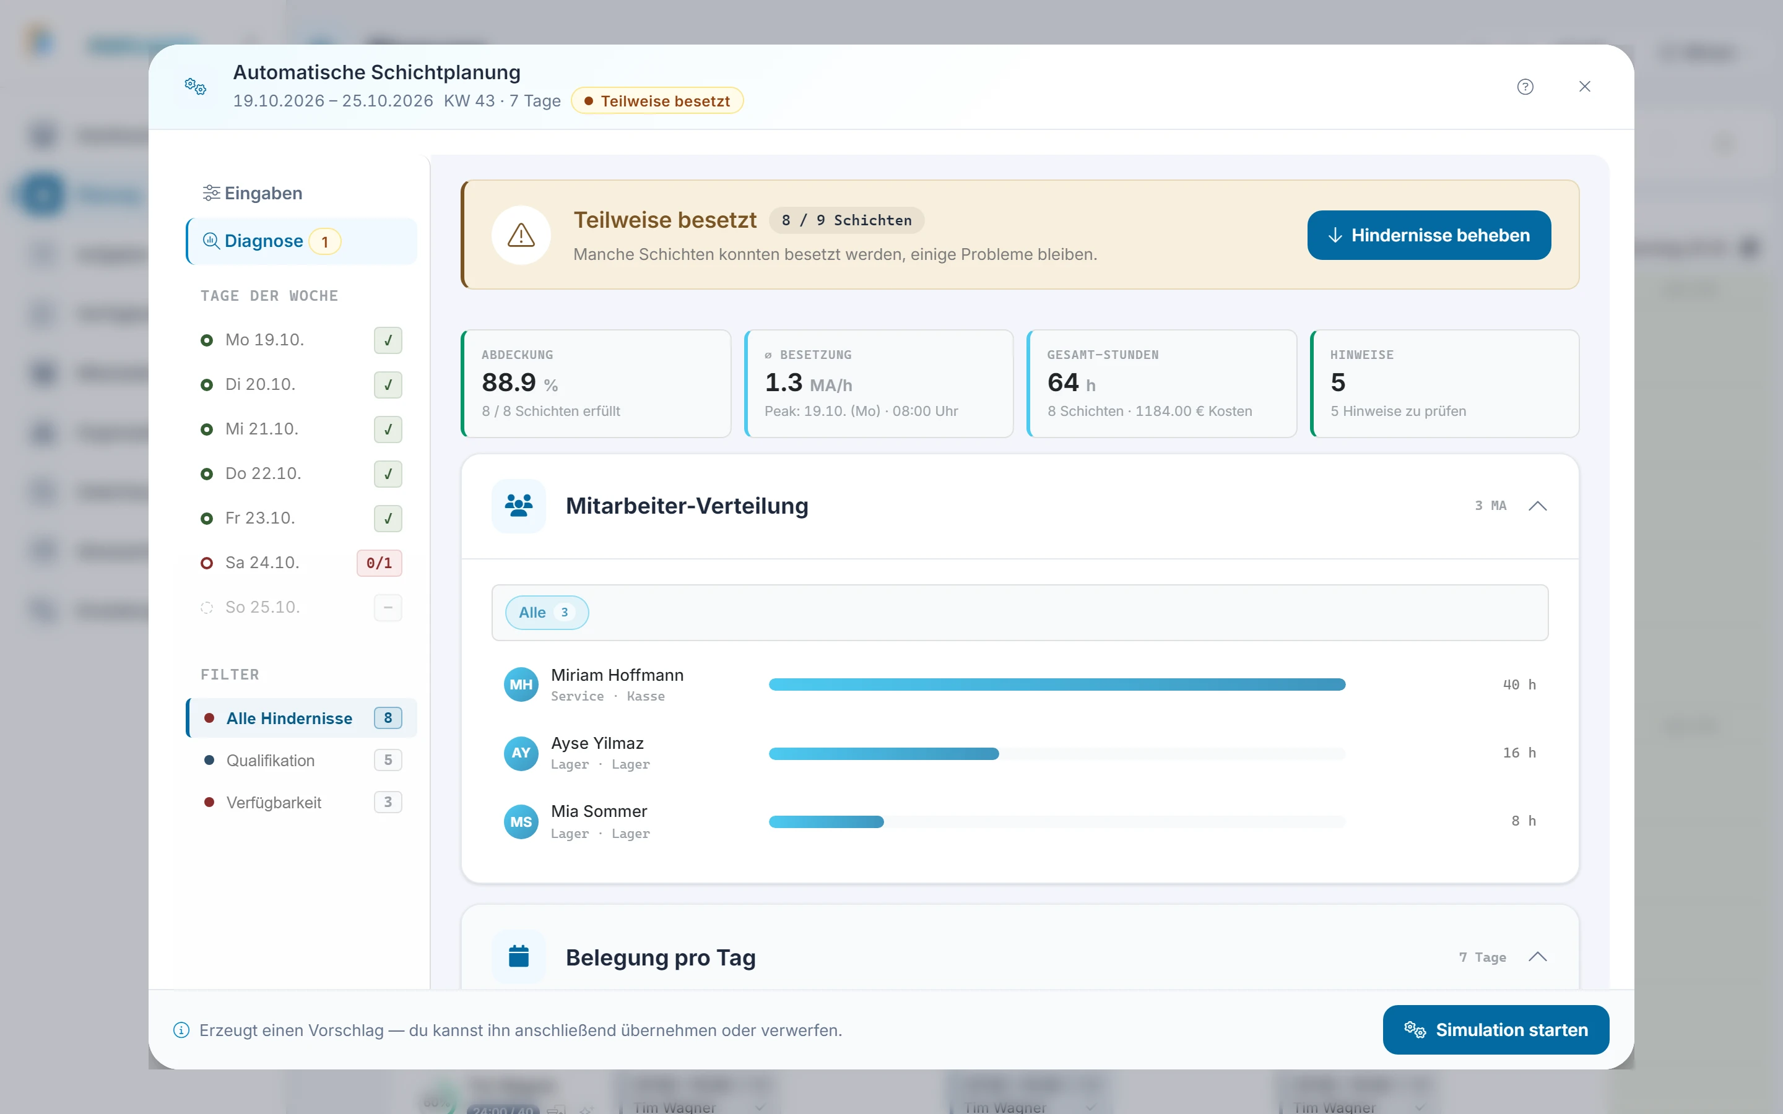Collapse the Belegung pro Tag section
This screenshot has height=1114, width=1783.
pyautogui.click(x=1537, y=957)
